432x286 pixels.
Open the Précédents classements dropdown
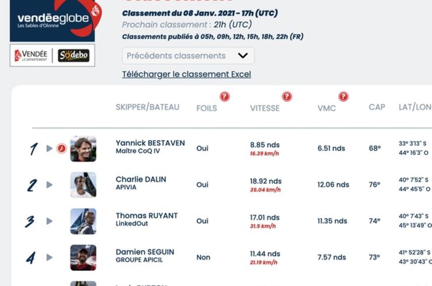[189, 55]
